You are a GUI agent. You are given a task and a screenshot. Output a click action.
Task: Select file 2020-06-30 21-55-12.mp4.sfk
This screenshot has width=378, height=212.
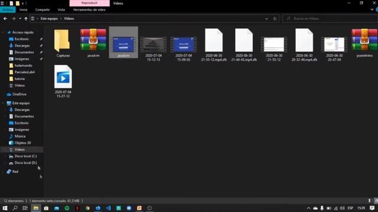point(214,45)
